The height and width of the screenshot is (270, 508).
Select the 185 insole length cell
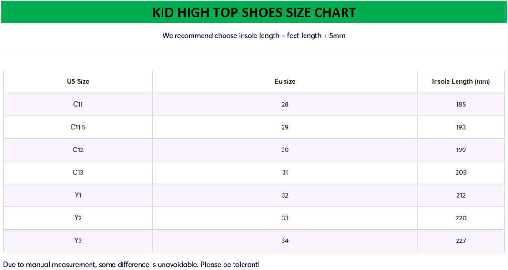(x=461, y=104)
